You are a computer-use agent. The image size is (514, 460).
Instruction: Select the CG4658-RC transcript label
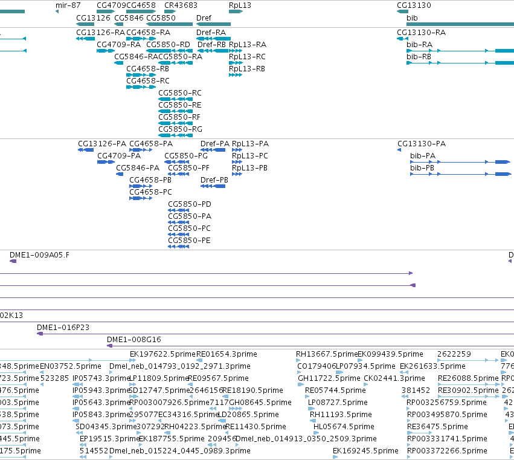point(148,81)
